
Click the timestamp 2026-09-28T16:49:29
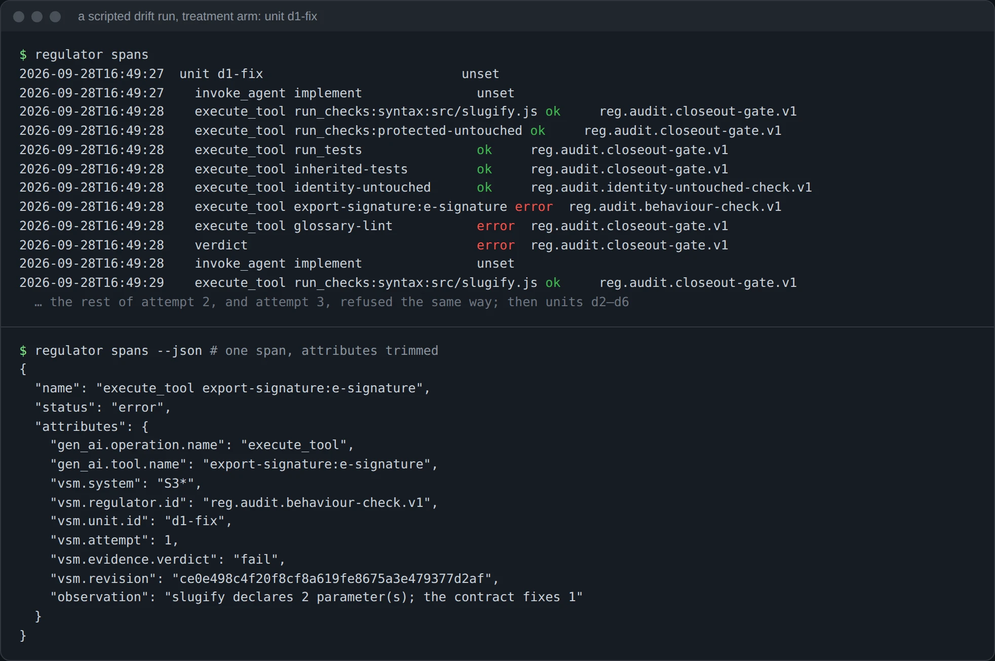point(92,283)
